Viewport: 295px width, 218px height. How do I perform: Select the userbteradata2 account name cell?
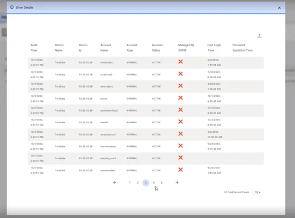[109, 111]
